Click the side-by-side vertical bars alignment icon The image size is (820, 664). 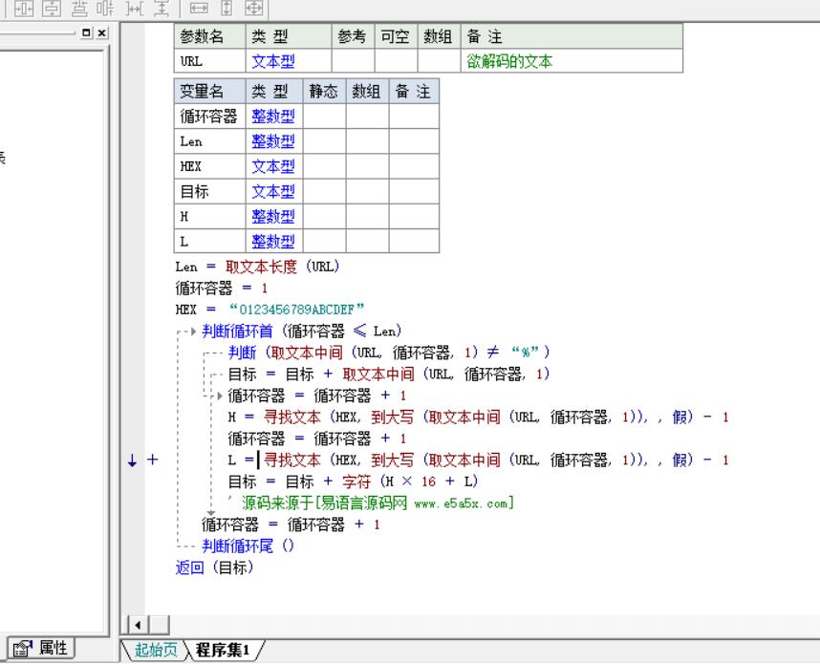coord(105,8)
